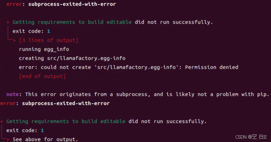Click the first 'subprocess-exited-with-error' text
Screen dimensions: 271x142
72,4
